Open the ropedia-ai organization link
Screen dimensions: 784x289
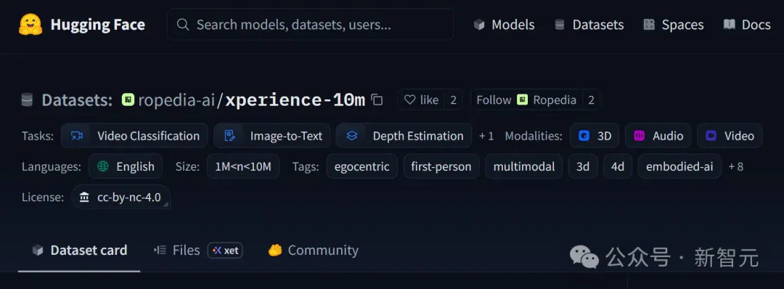(176, 100)
